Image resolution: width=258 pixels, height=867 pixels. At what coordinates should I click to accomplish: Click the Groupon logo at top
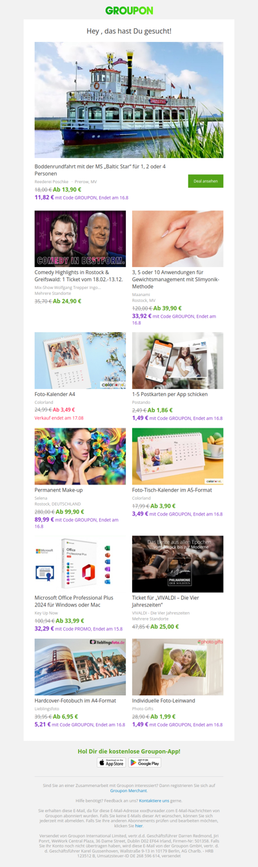click(x=129, y=10)
